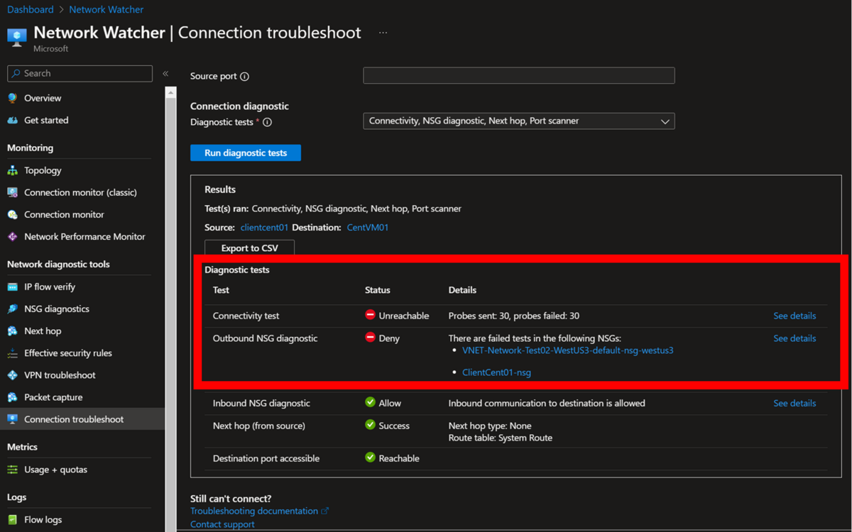Select Topology from the sidebar

(x=43, y=170)
